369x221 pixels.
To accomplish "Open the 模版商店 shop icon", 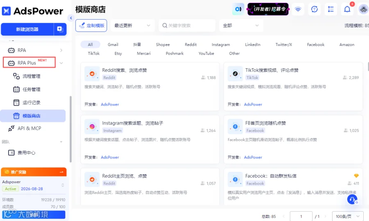I will tap(16, 116).
